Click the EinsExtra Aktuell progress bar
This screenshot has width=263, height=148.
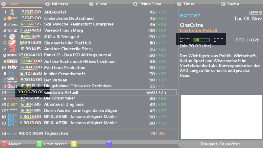(x=196, y=40)
